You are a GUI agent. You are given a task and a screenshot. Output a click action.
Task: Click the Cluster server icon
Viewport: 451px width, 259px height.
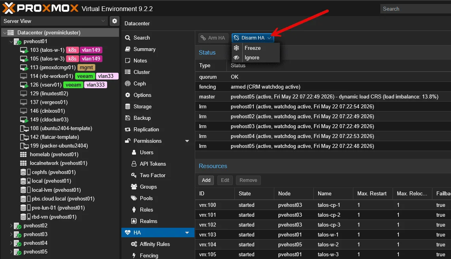tap(128, 72)
